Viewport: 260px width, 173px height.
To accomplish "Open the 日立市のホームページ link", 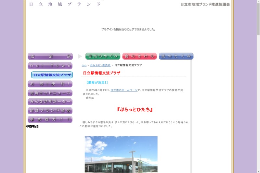I will pyautogui.click(x=124, y=90).
